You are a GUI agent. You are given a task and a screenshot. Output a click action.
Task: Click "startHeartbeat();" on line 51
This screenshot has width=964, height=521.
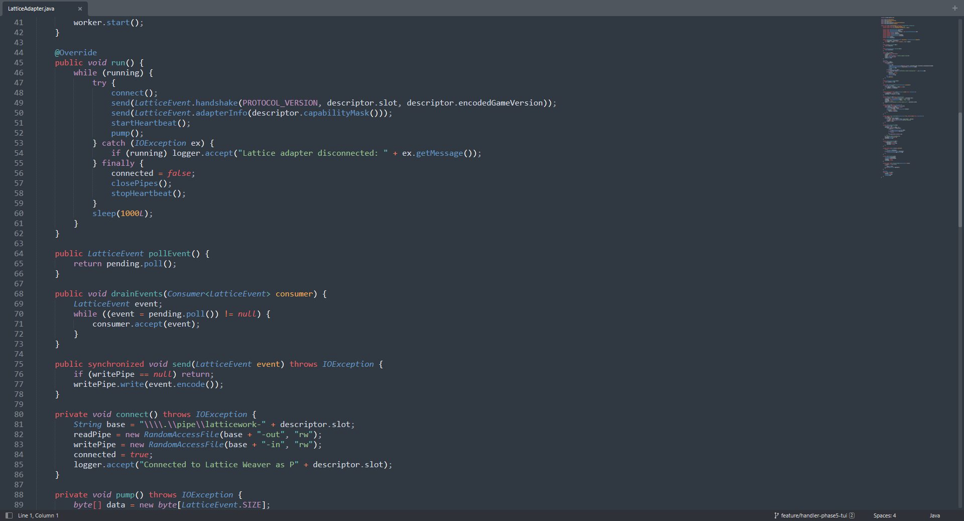pyautogui.click(x=151, y=123)
